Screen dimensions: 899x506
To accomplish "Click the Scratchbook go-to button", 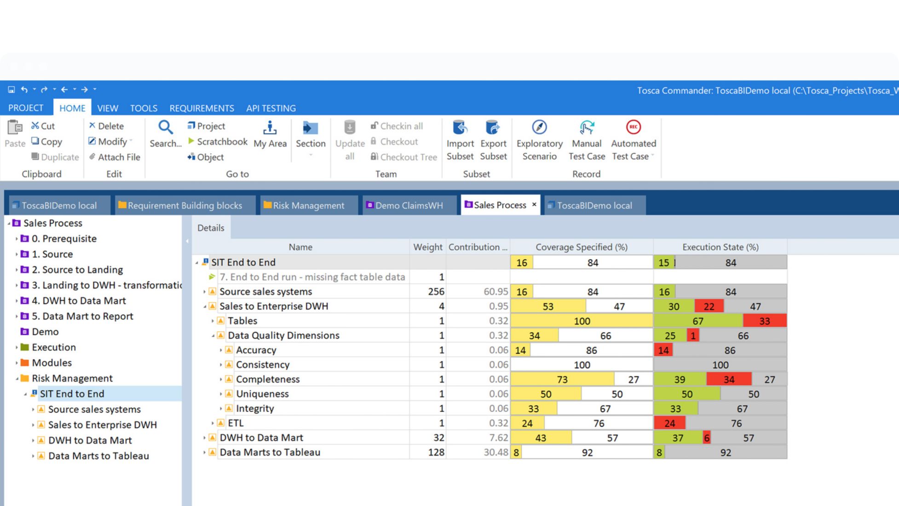I will coord(217,142).
